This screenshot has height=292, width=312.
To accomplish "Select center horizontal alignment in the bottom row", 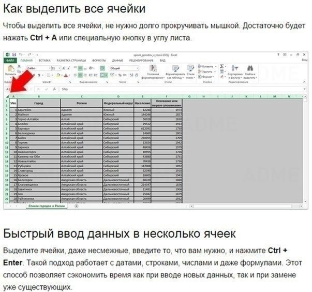I will point(80,75).
